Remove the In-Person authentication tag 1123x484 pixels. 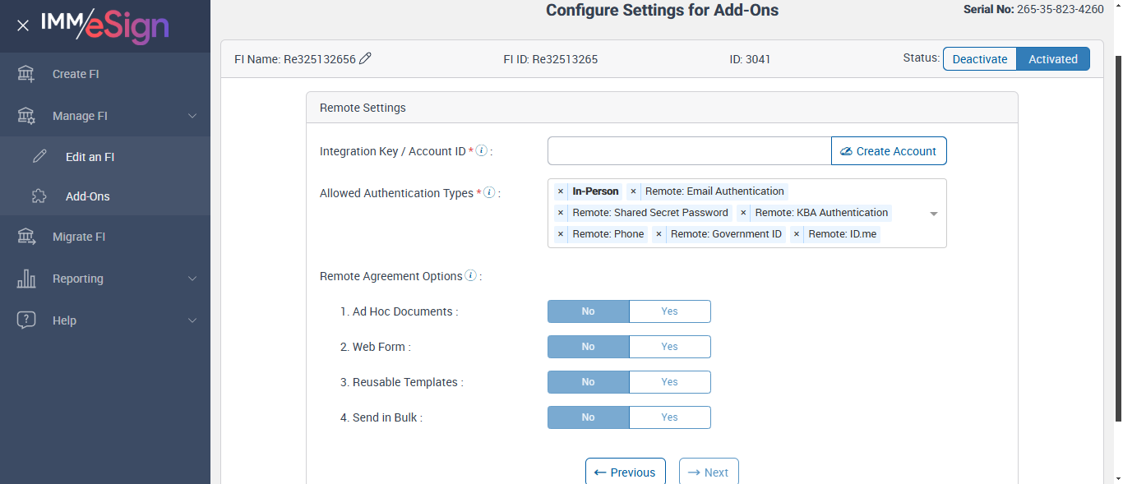click(x=561, y=191)
